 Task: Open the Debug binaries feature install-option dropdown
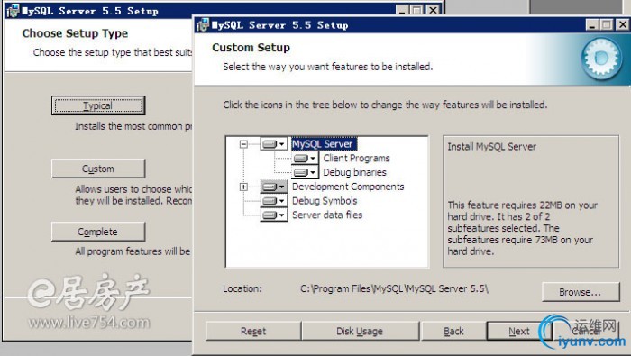click(x=305, y=172)
